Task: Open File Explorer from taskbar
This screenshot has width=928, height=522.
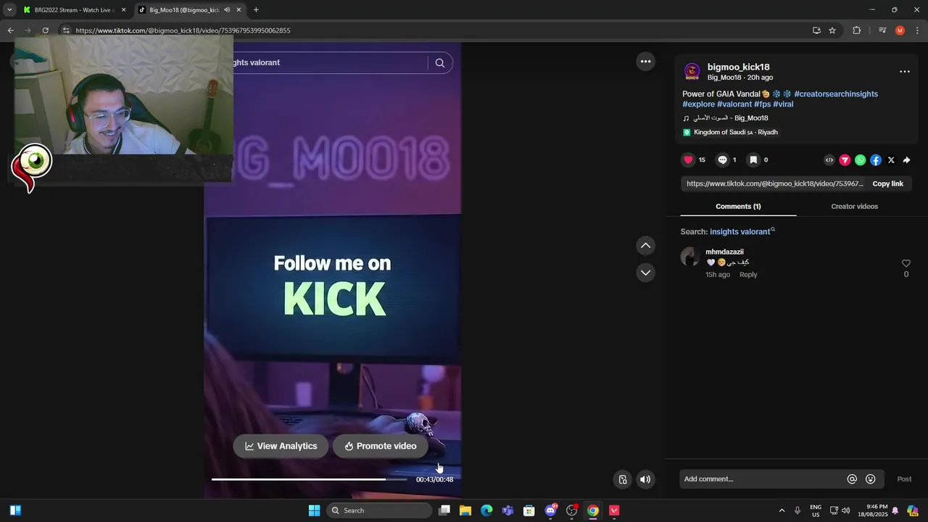Action: point(465,510)
